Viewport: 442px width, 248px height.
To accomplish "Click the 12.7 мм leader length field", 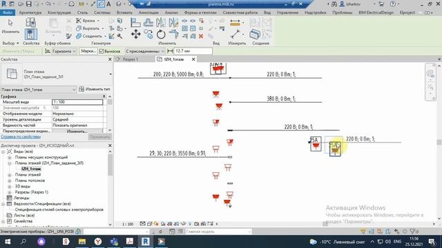I will coord(193,51).
